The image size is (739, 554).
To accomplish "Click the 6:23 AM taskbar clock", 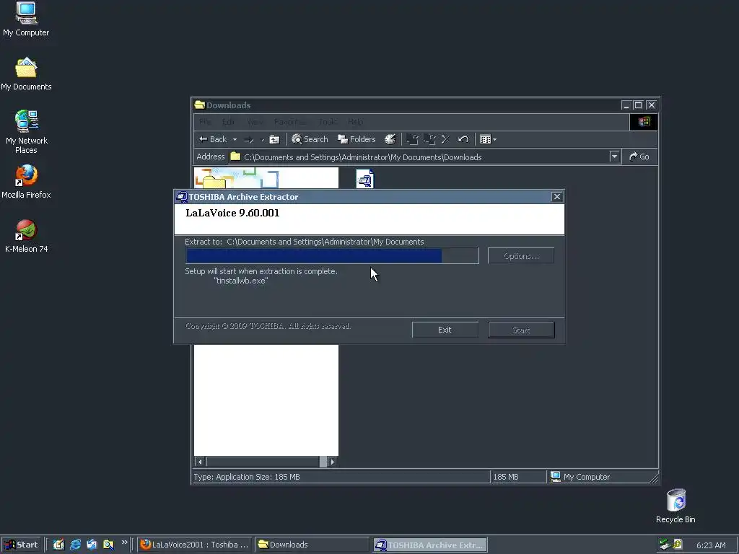I will click(x=711, y=545).
